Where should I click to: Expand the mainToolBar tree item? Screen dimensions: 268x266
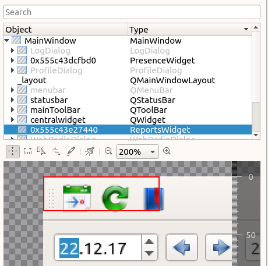coord(12,110)
